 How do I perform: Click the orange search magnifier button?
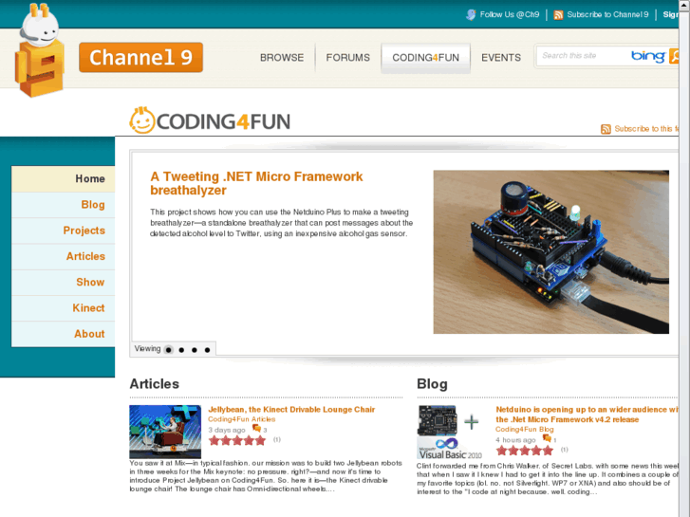[674, 56]
